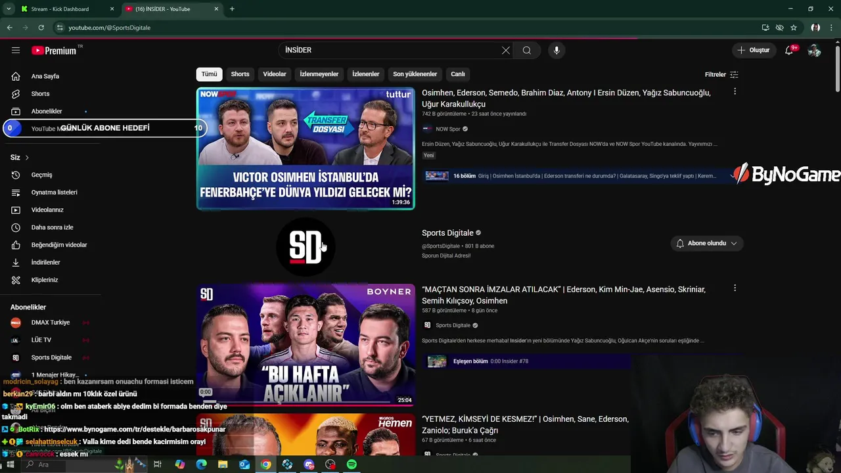
Task: Select the İzlenenler filter chip
Action: (365, 74)
